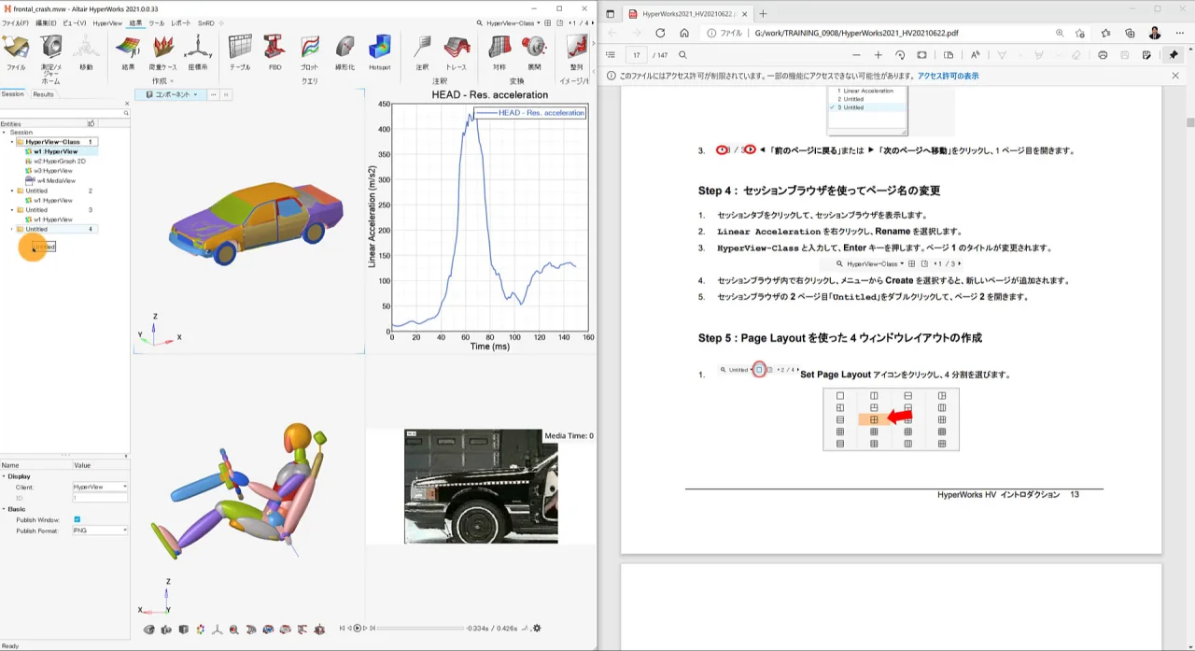Open the コンポーネント selector dropdown
The width and height of the screenshot is (1195, 651).
[x=172, y=94]
